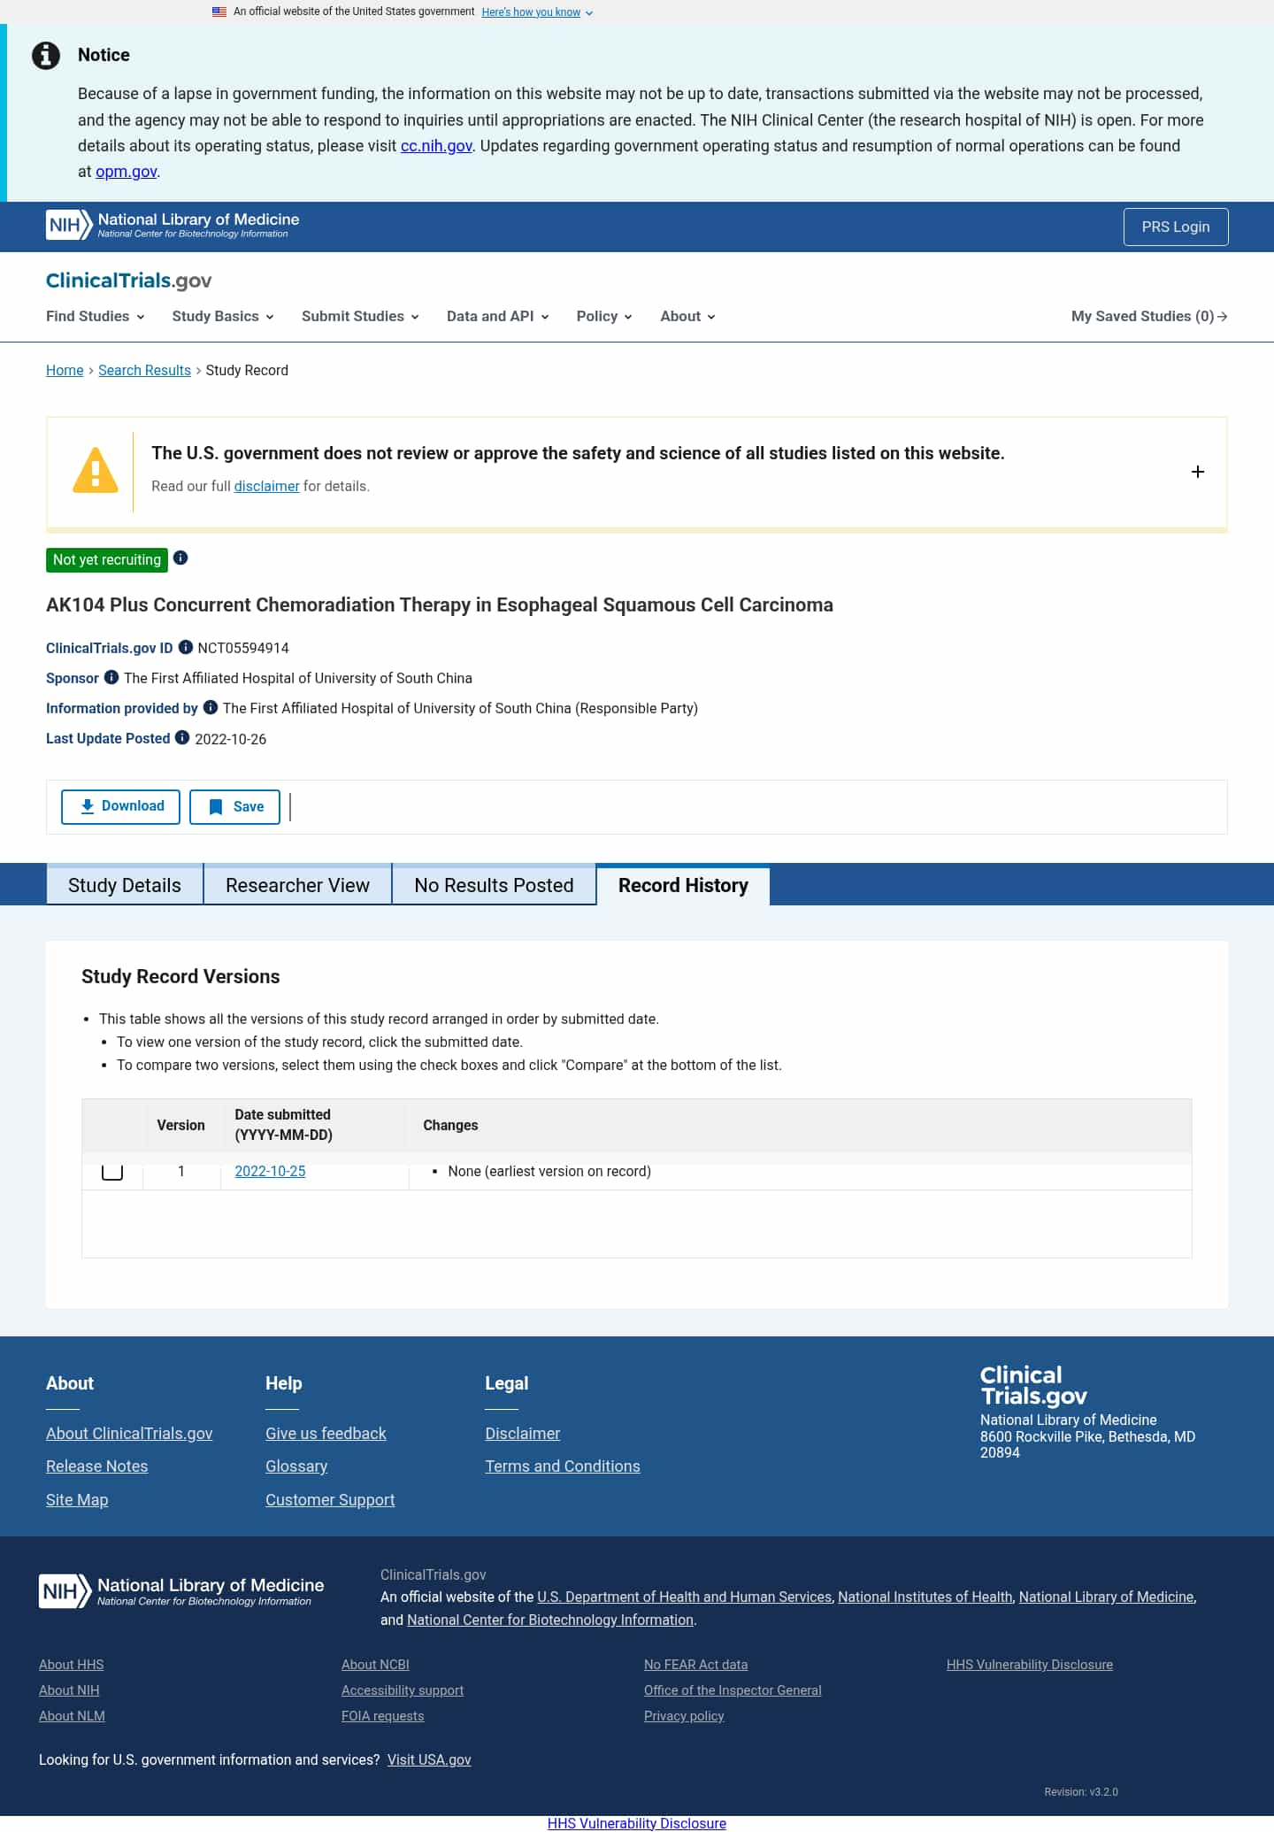This screenshot has height=1832, width=1274.
Task: Open About ClinicalTrials.gov footer link
Action: tap(129, 1433)
